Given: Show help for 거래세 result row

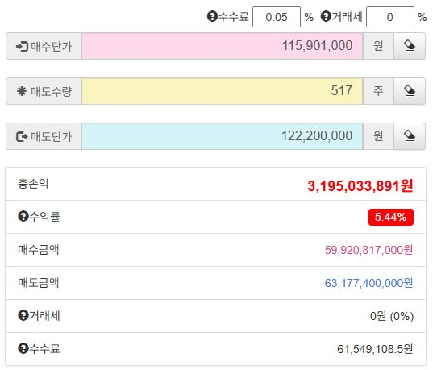Looking at the screenshot, I should tap(23, 315).
